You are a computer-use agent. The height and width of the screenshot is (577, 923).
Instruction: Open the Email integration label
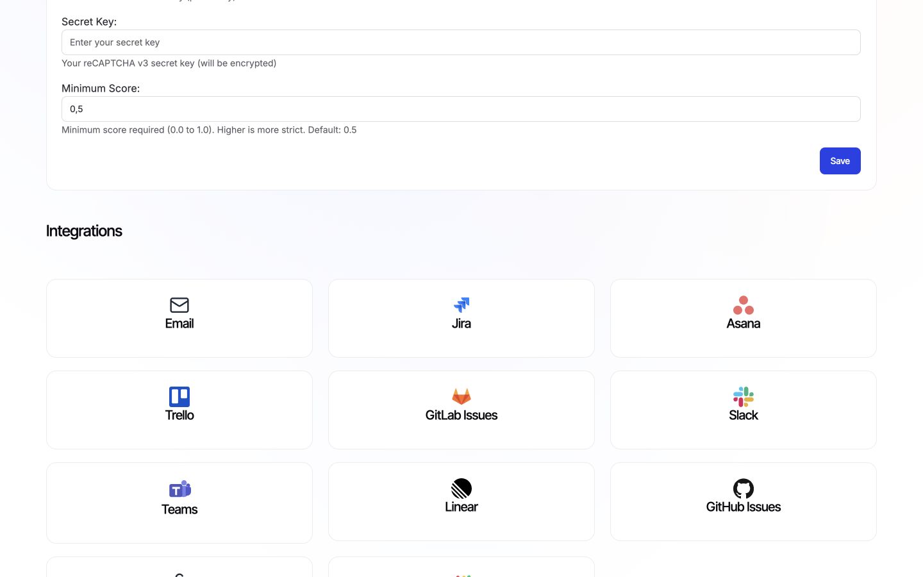point(179,324)
